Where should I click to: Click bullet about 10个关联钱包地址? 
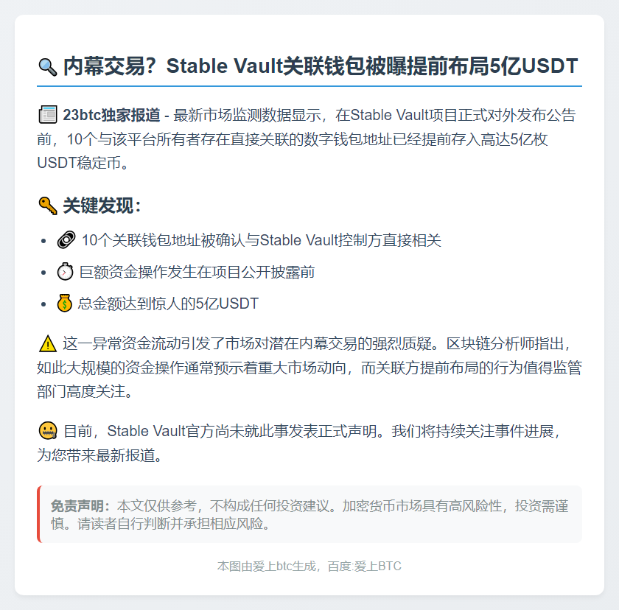click(x=261, y=240)
